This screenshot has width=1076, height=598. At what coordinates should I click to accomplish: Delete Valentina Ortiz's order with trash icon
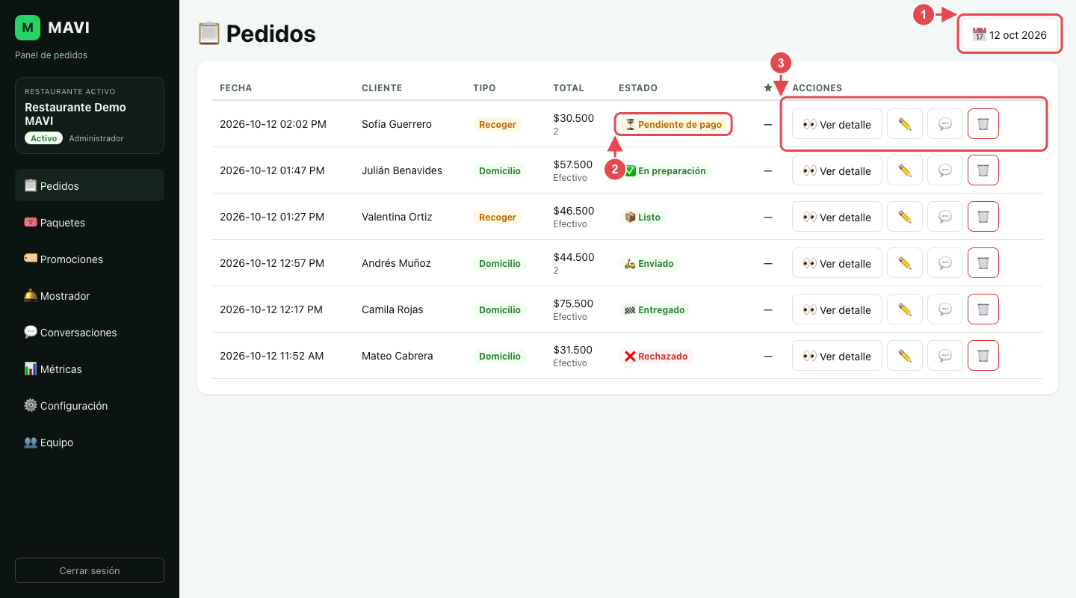pyautogui.click(x=983, y=217)
